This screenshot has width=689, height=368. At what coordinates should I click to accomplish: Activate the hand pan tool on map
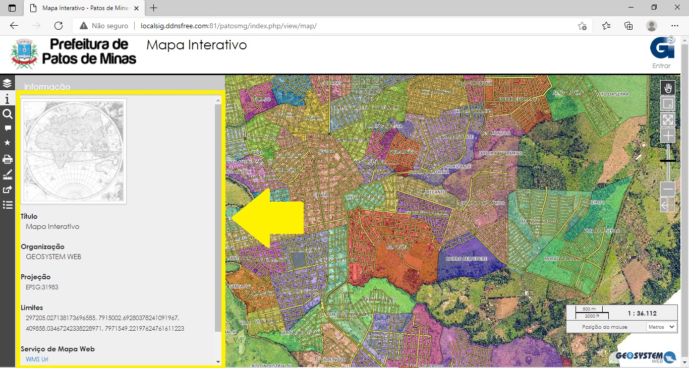[x=668, y=88]
